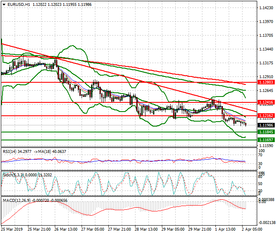Click the 1.13705 price scale value
This screenshot has height=234, width=276.
point(266,36)
